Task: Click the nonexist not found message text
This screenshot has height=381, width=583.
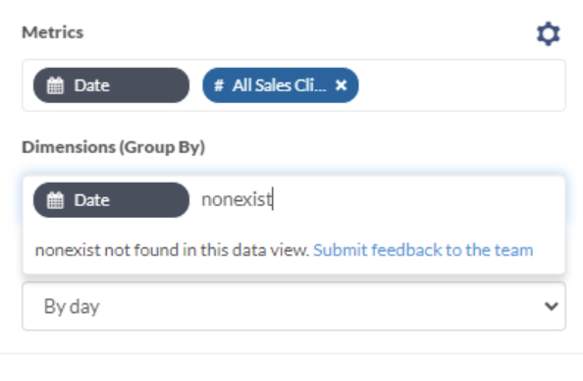Action: pyautogui.click(x=172, y=250)
